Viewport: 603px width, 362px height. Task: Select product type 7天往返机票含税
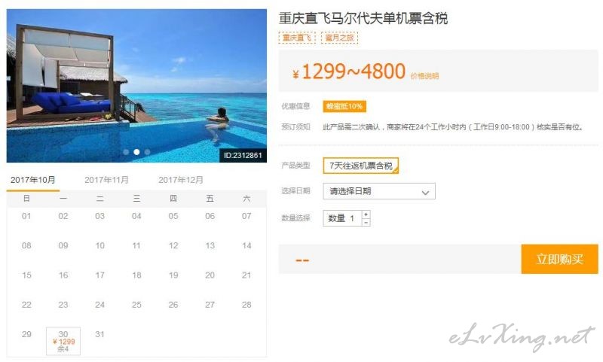[x=361, y=166]
